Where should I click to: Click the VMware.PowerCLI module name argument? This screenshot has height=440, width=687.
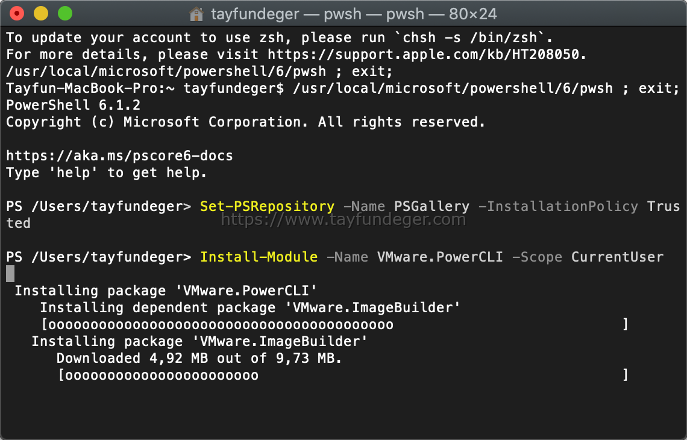pyautogui.click(x=440, y=257)
